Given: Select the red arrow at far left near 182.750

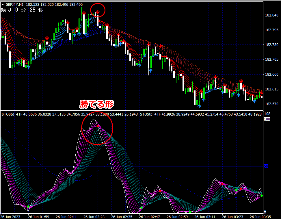Looking at the screenshot, I should point(47,38).
